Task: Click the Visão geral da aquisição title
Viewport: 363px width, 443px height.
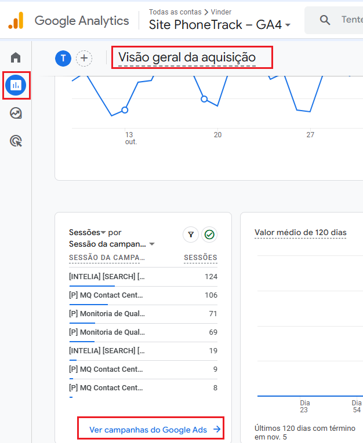Action: point(187,57)
